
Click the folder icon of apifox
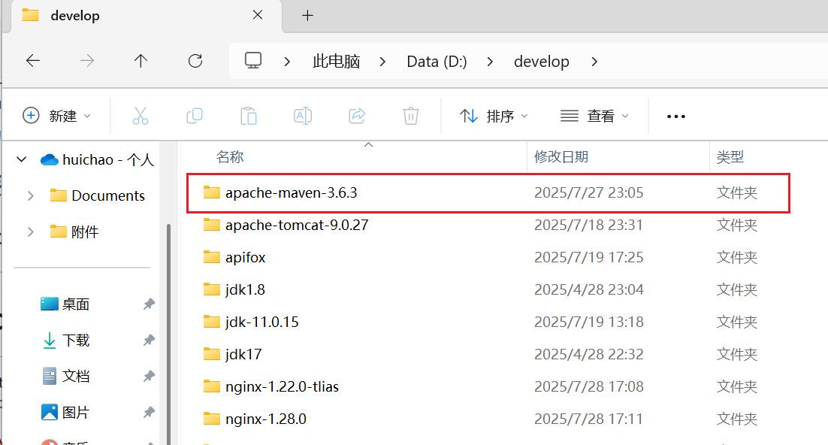coord(211,257)
